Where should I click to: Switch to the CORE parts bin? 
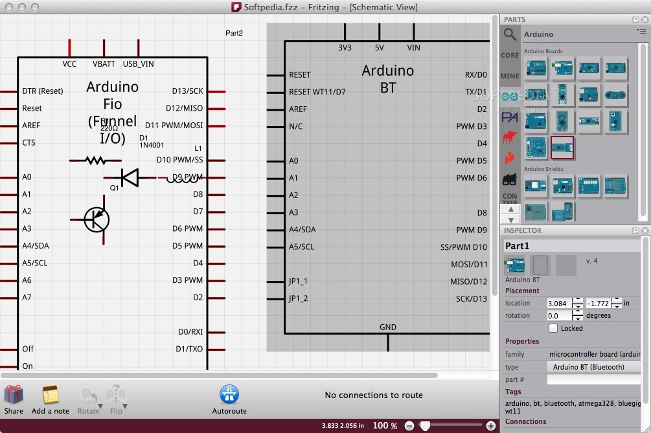[x=510, y=55]
